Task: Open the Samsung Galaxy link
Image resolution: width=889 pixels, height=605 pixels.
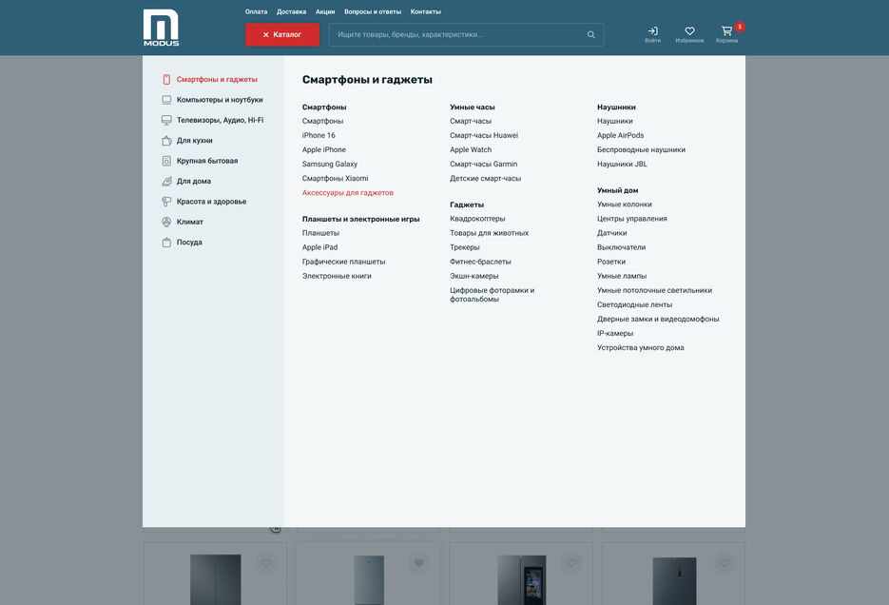Action: pyautogui.click(x=330, y=164)
